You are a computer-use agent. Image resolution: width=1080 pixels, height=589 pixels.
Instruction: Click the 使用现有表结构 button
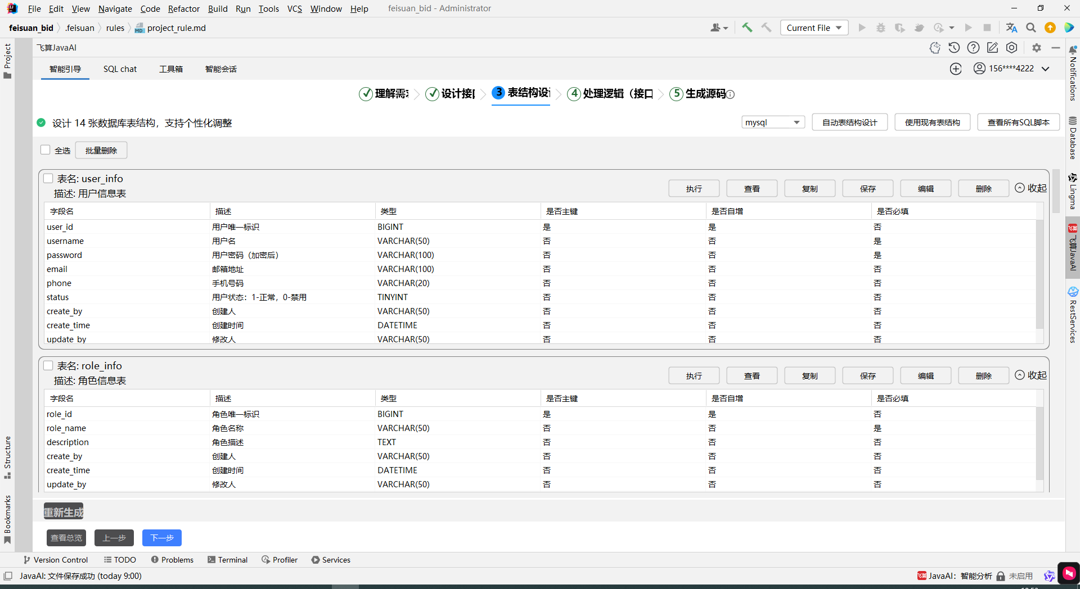click(x=933, y=123)
